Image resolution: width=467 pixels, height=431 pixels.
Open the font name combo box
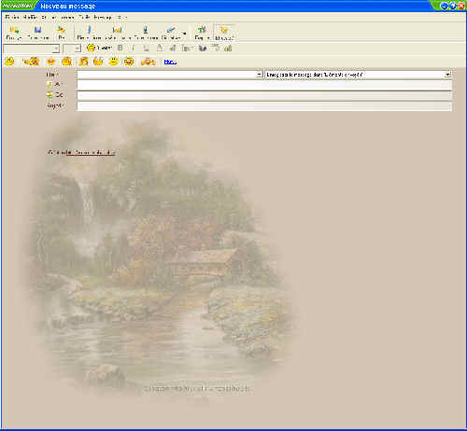click(x=31, y=49)
